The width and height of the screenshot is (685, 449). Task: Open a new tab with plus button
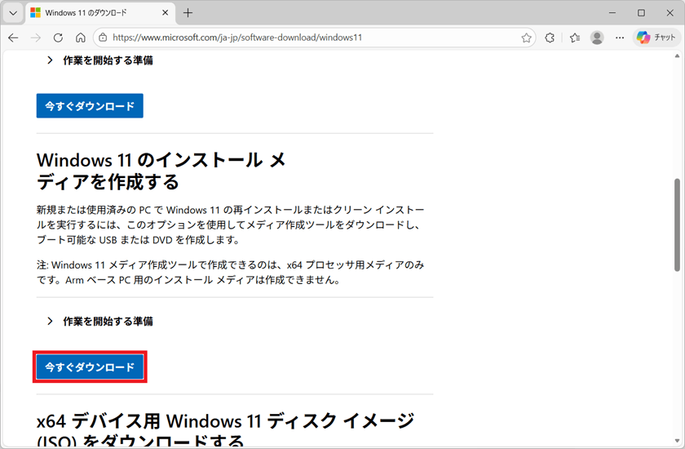pyautogui.click(x=188, y=13)
